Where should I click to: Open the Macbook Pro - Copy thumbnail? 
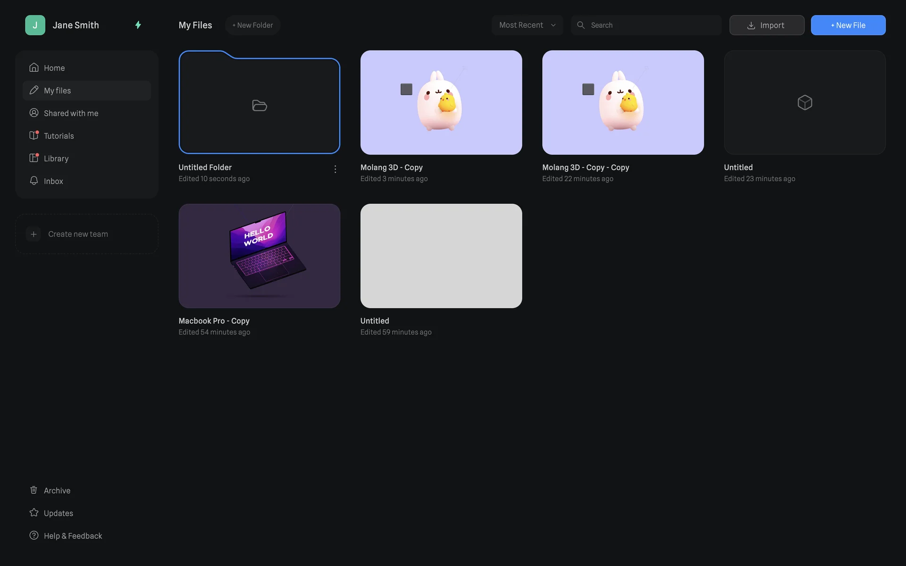[x=259, y=256]
